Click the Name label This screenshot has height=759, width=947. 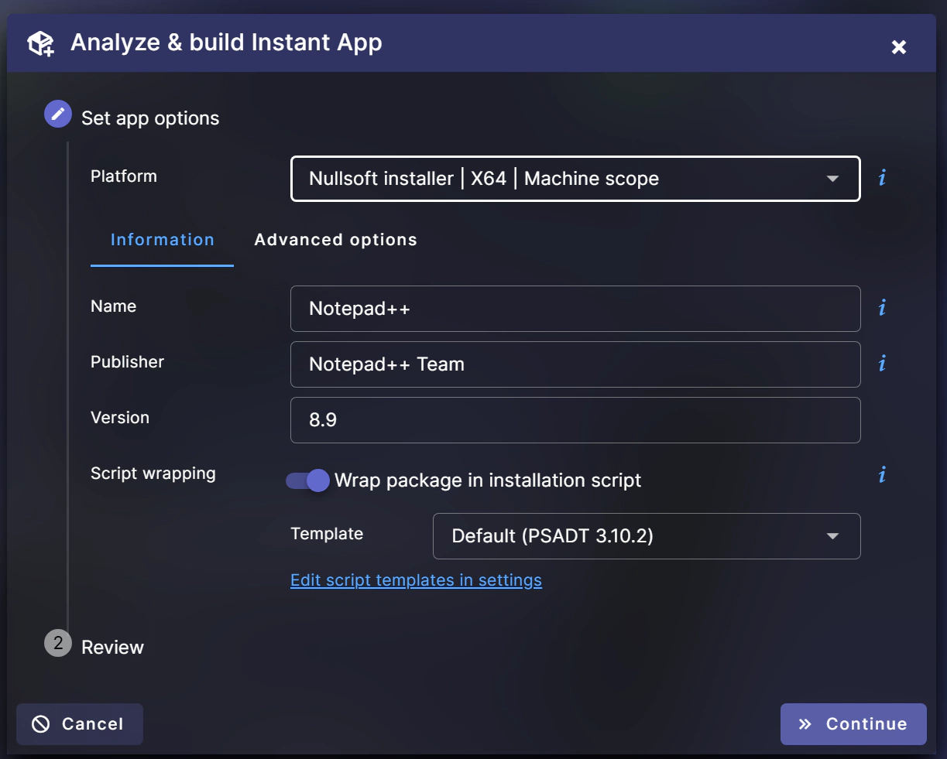(113, 306)
